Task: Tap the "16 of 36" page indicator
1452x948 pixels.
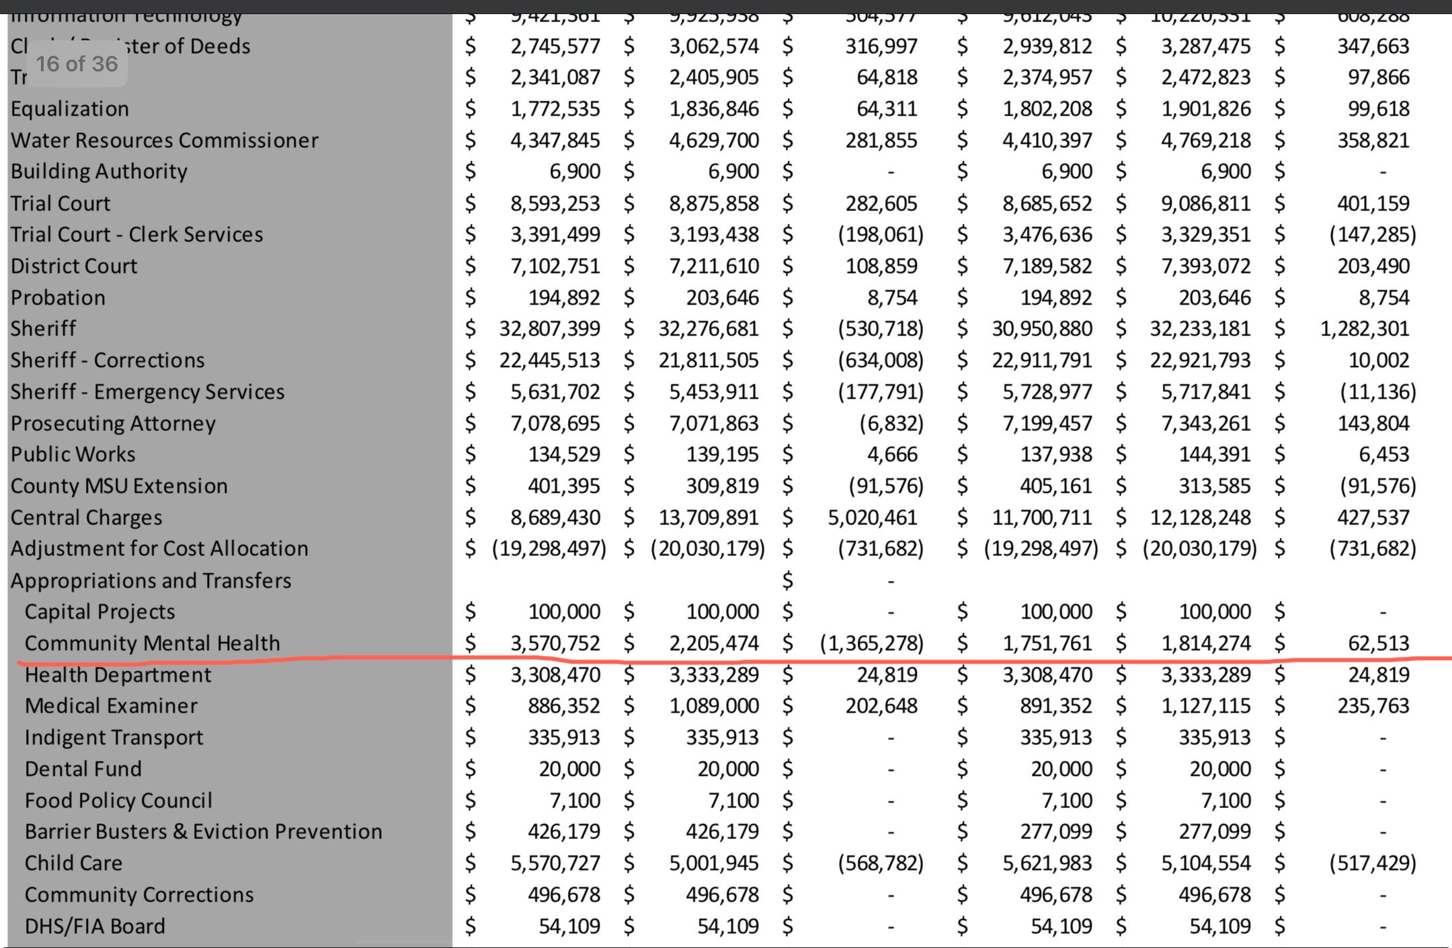Action: [77, 64]
